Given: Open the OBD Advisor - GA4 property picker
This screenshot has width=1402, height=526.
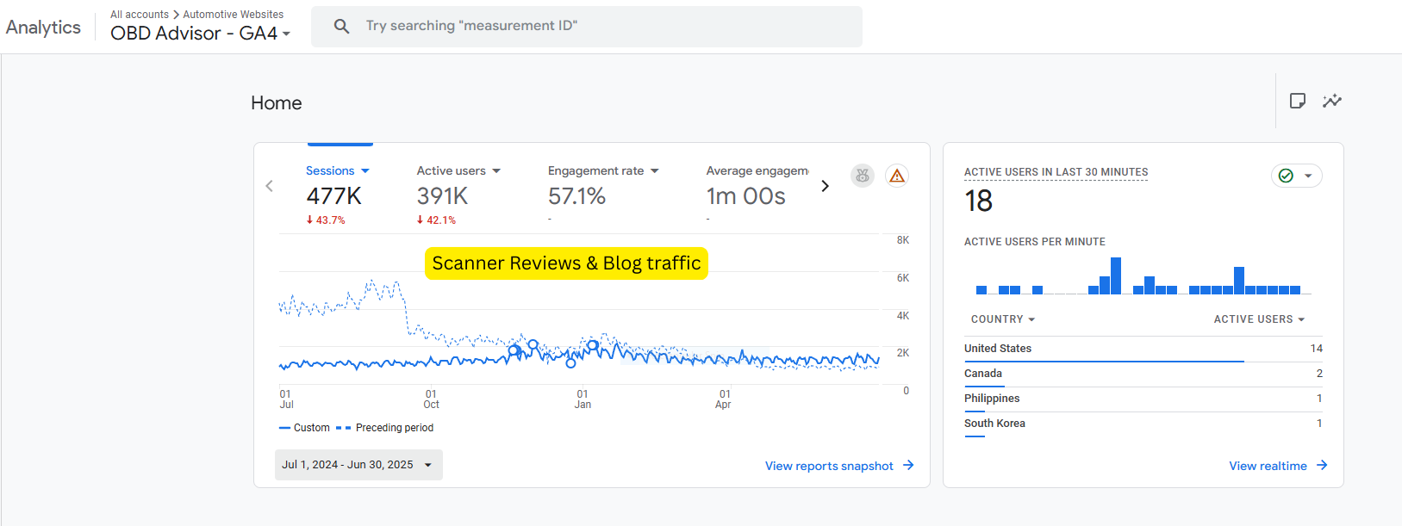Looking at the screenshot, I should tap(200, 34).
